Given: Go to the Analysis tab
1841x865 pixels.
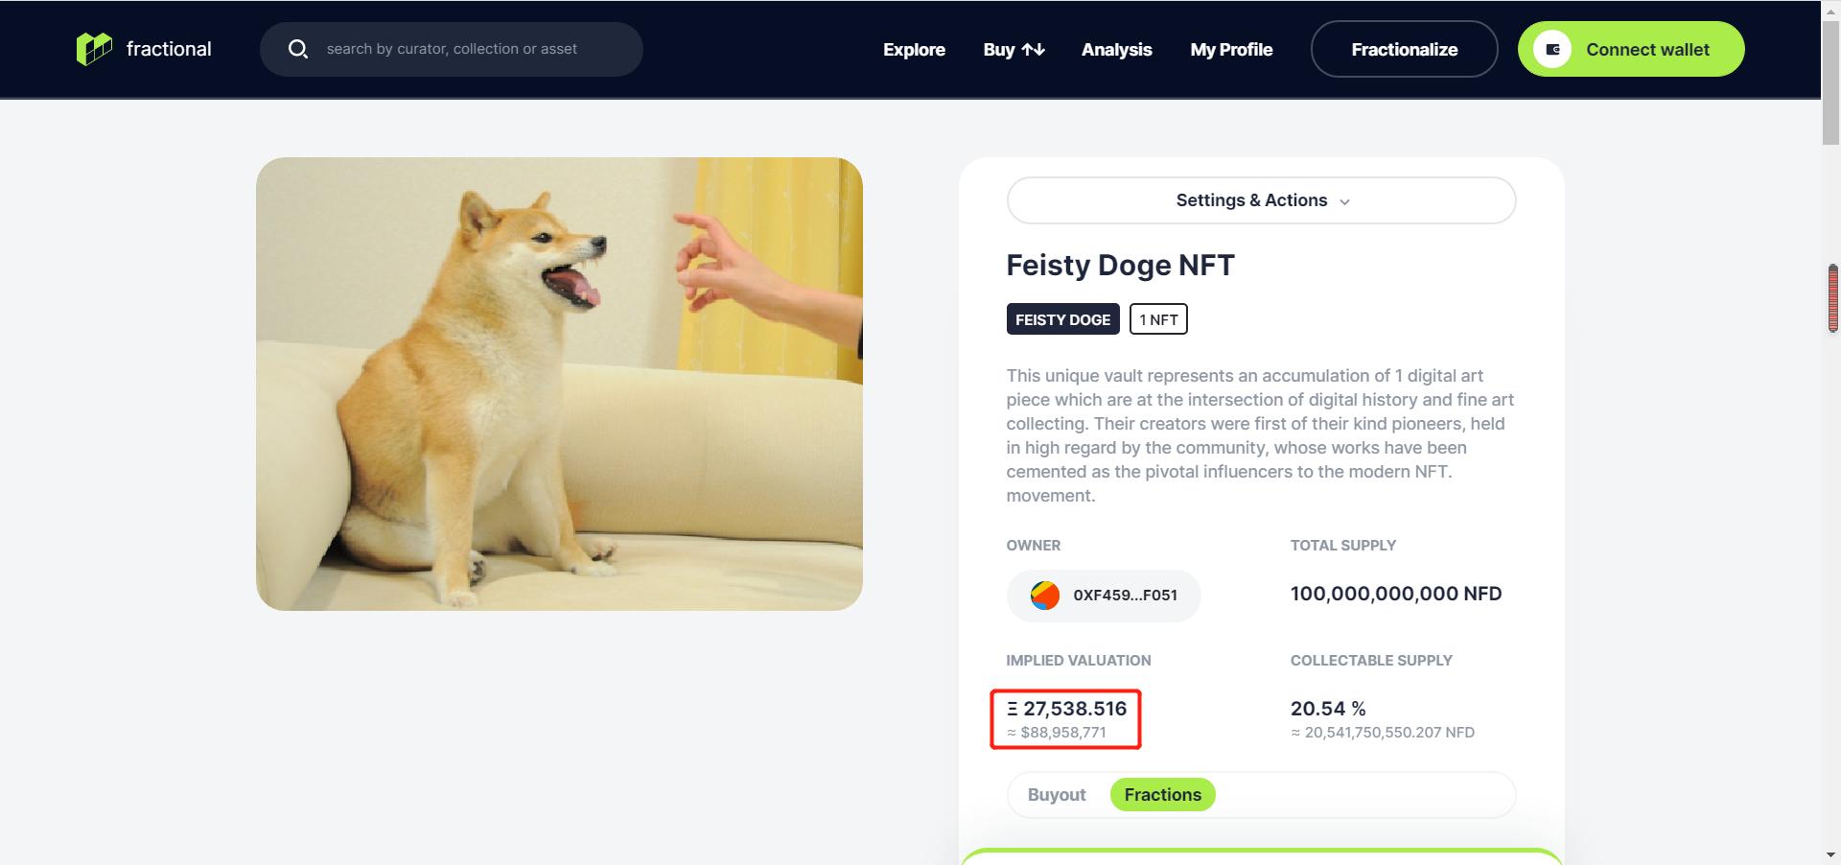Looking at the screenshot, I should point(1116,49).
